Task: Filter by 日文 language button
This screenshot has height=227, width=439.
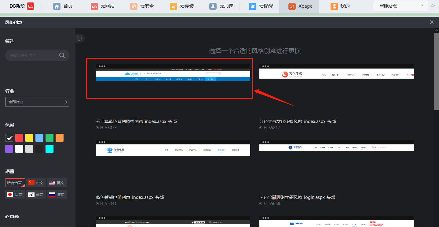Action: [15, 194]
